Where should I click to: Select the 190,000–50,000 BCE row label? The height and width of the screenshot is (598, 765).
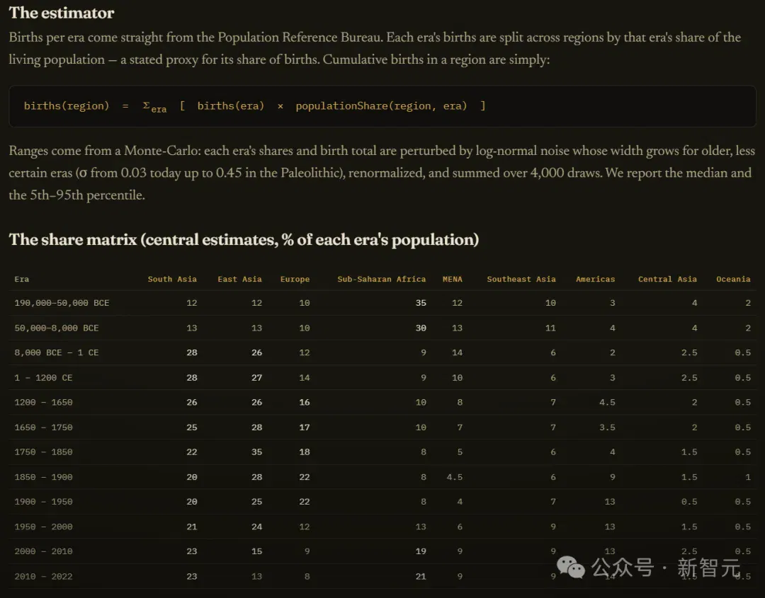[62, 303]
